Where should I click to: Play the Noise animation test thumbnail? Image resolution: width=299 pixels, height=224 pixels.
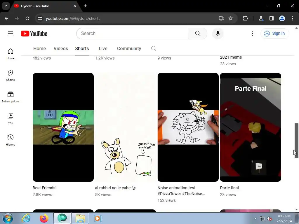click(x=188, y=127)
